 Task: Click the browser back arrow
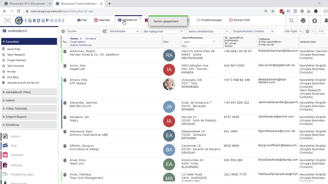tap(5, 11)
